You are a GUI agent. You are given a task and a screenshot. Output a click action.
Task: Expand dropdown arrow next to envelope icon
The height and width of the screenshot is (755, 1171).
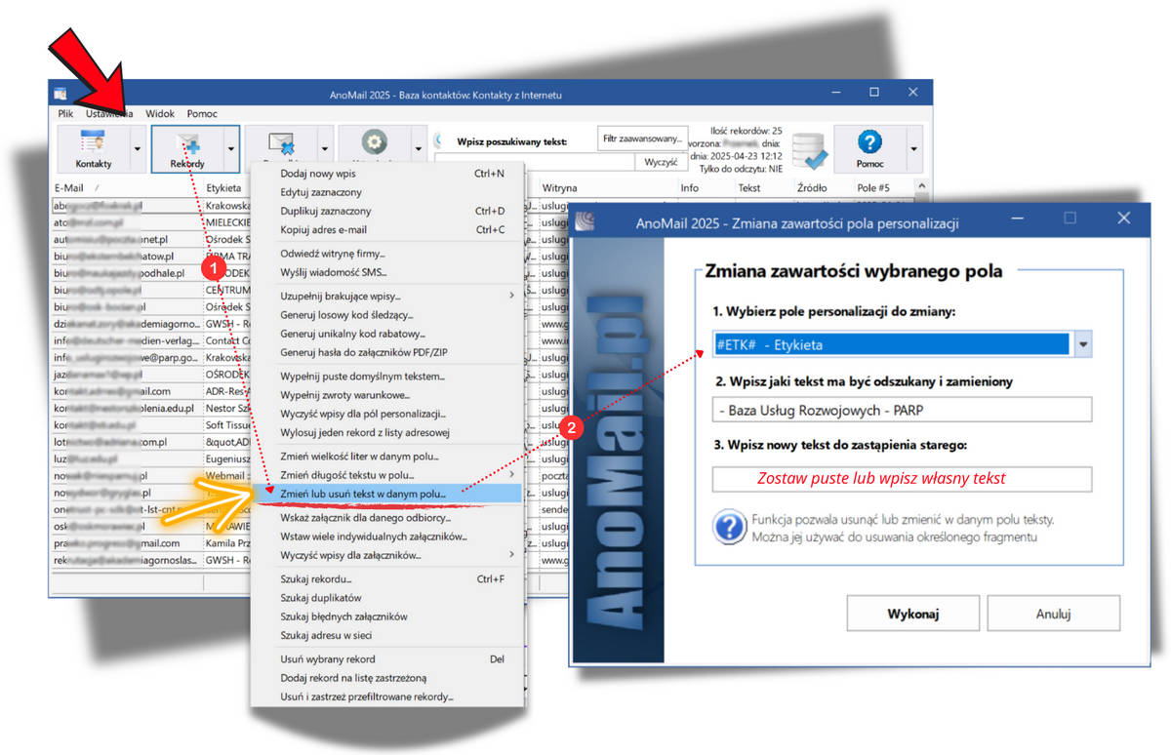coord(325,149)
